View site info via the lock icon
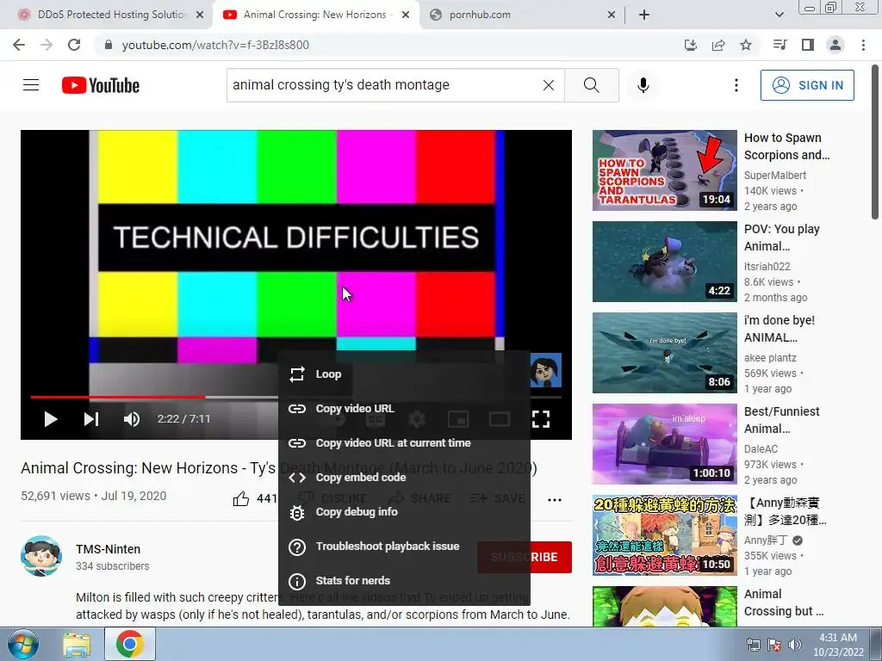The image size is (882, 661). (109, 45)
